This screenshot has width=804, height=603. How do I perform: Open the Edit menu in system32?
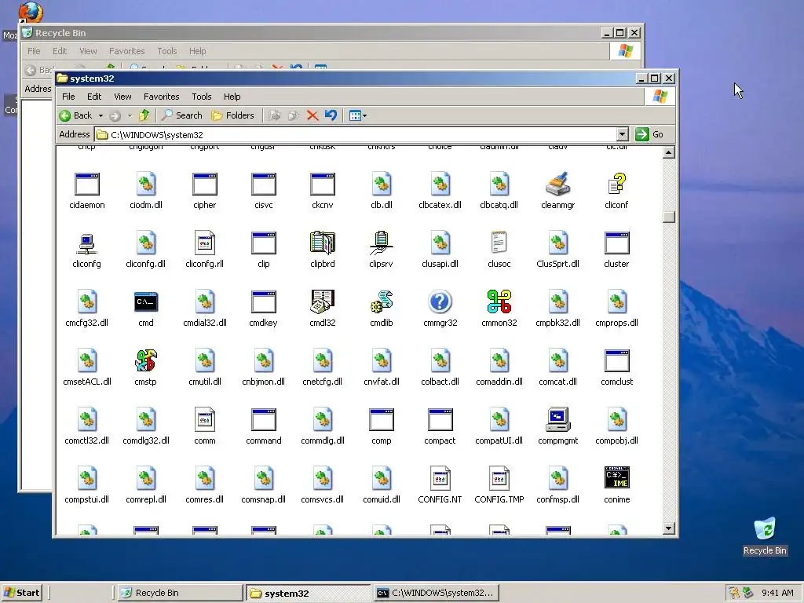pyautogui.click(x=94, y=97)
